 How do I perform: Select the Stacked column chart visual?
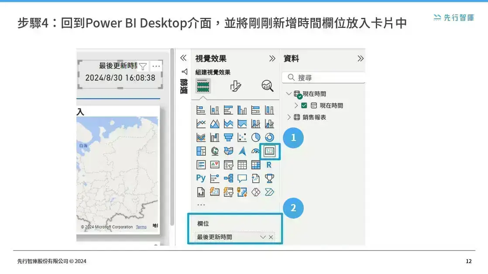point(214,110)
